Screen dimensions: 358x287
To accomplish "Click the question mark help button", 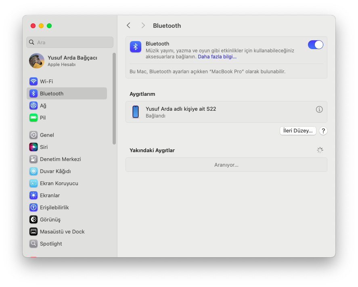I will click(x=323, y=131).
